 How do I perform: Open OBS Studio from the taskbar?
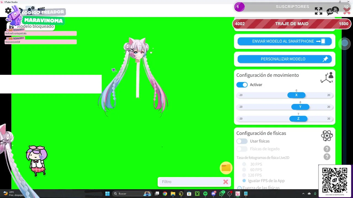(x=229, y=194)
